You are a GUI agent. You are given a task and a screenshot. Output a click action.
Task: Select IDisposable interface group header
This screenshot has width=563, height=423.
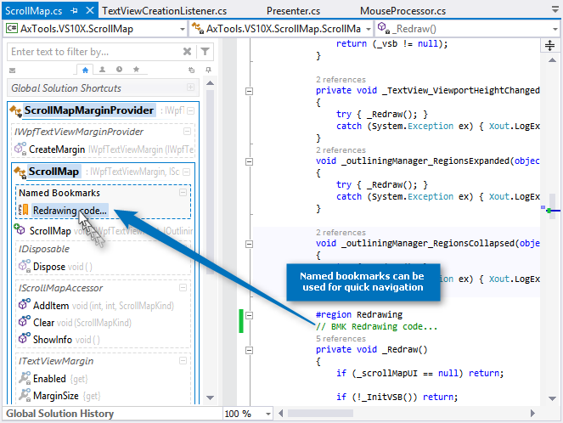[x=44, y=249]
